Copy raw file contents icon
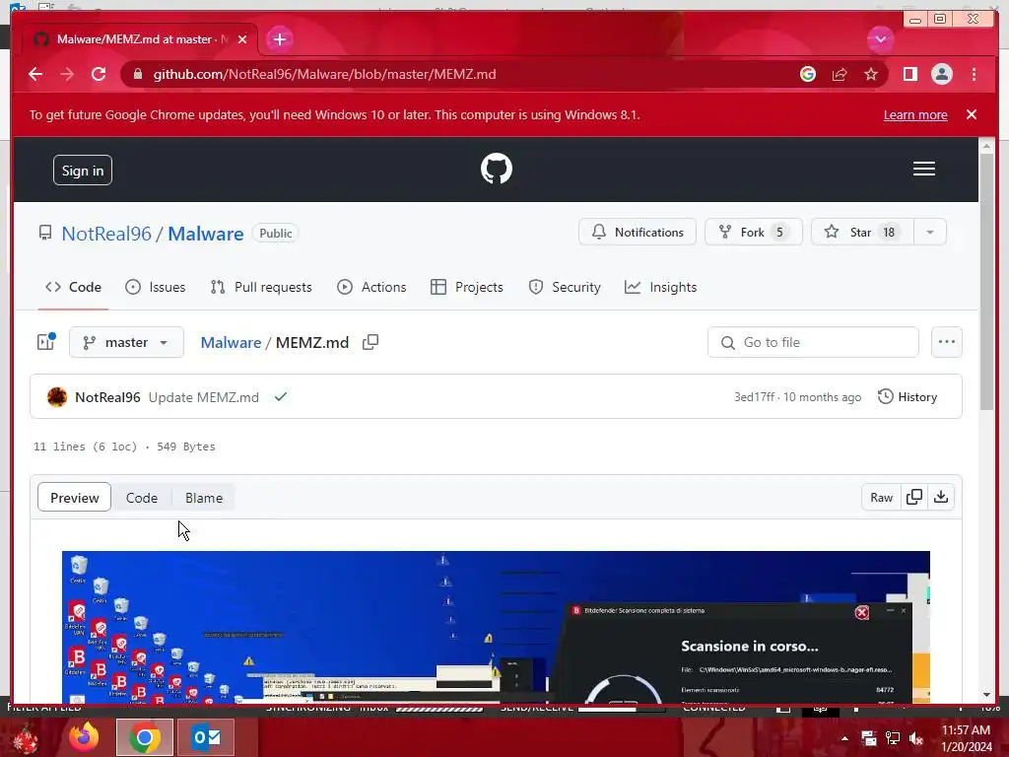 point(914,497)
